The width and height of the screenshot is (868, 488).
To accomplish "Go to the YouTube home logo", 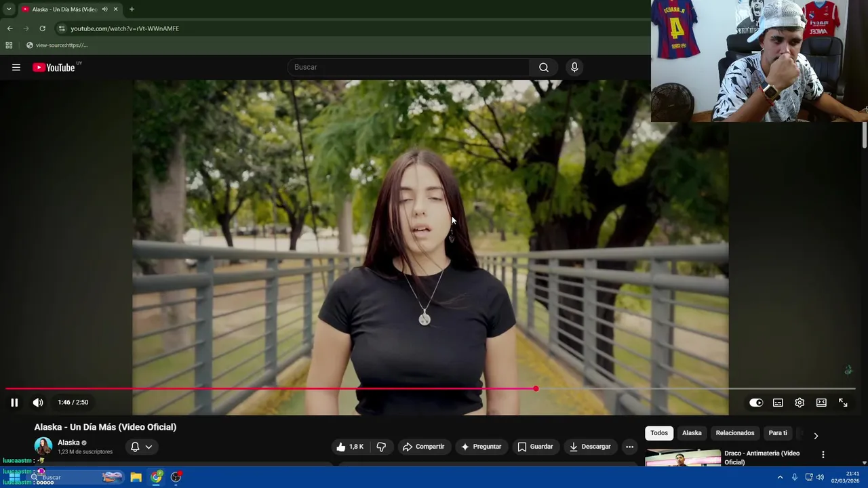I will click(54, 67).
